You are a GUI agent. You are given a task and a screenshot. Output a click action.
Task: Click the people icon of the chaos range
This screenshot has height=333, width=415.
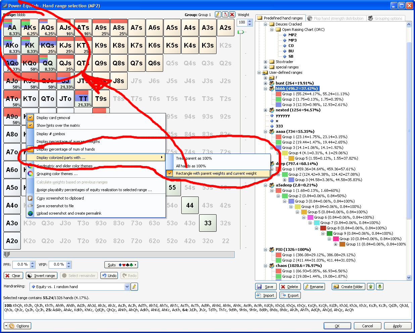click(272, 266)
